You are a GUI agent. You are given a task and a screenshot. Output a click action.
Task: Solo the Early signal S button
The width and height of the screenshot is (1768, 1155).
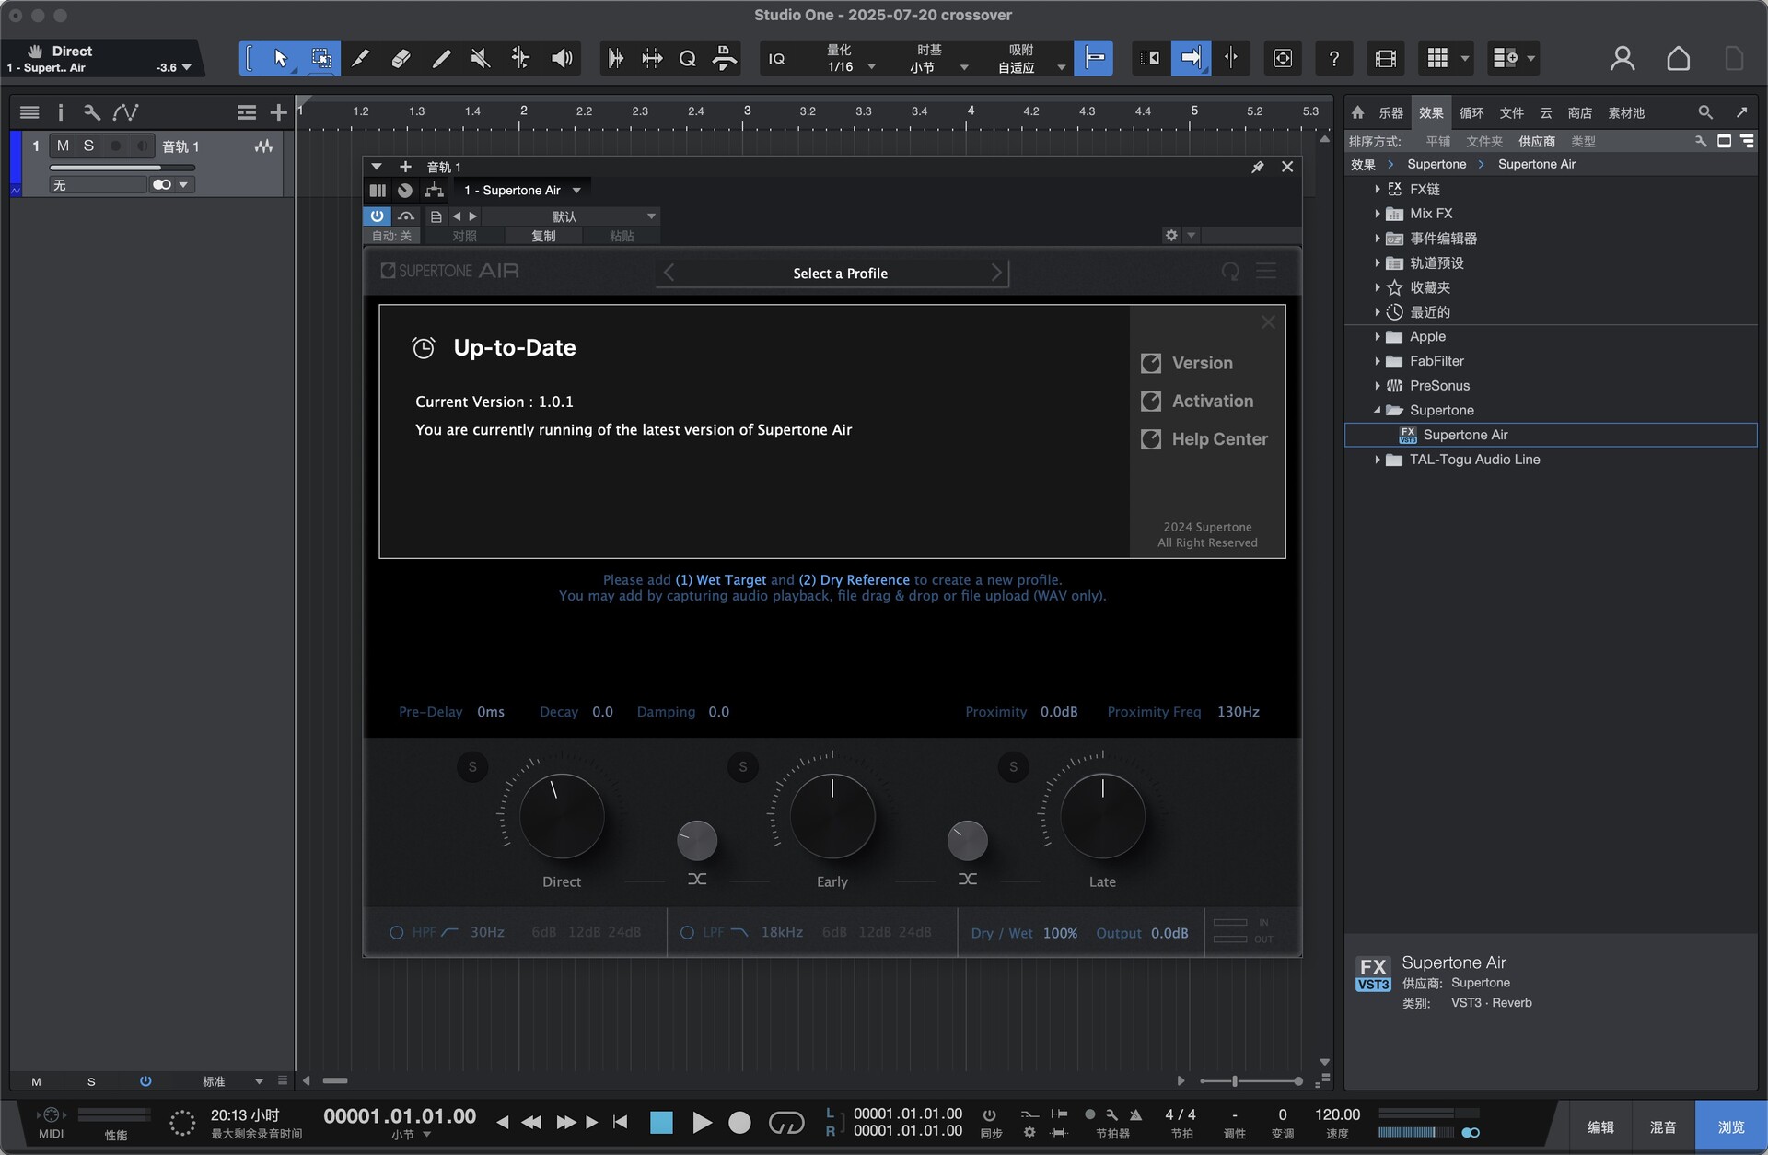(743, 766)
